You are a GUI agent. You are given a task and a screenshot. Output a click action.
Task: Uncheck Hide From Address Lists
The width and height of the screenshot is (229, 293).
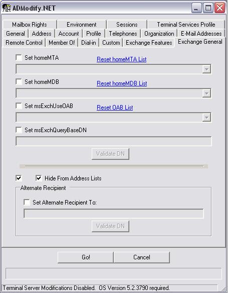pyautogui.click(x=39, y=178)
